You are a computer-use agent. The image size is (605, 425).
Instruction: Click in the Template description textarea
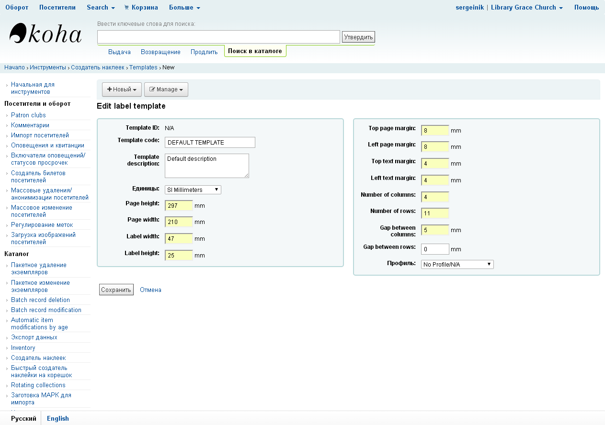point(206,166)
